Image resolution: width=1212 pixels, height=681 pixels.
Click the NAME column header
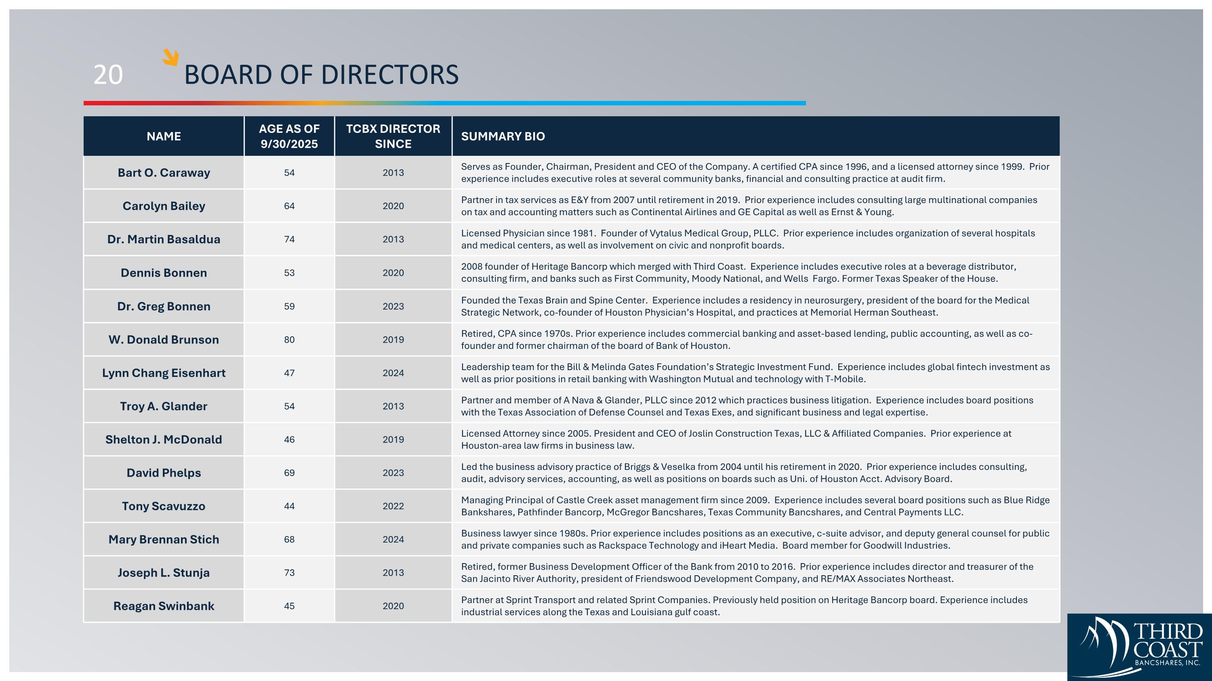pos(163,136)
